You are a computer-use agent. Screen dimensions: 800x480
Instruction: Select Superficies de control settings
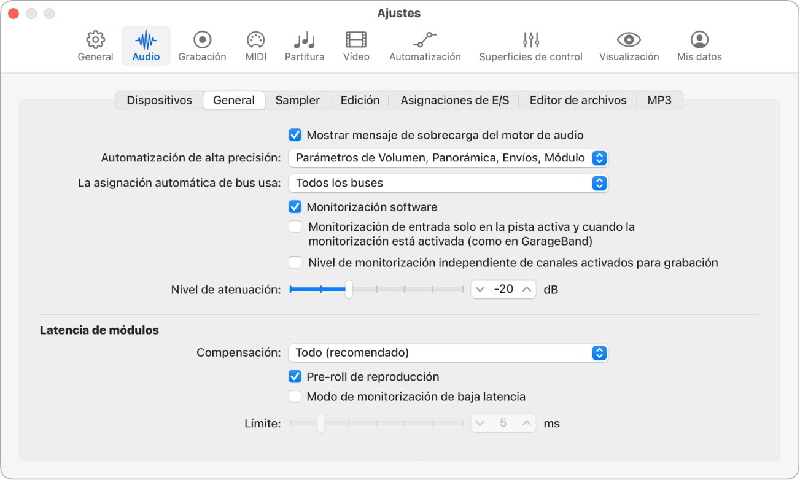click(x=530, y=45)
